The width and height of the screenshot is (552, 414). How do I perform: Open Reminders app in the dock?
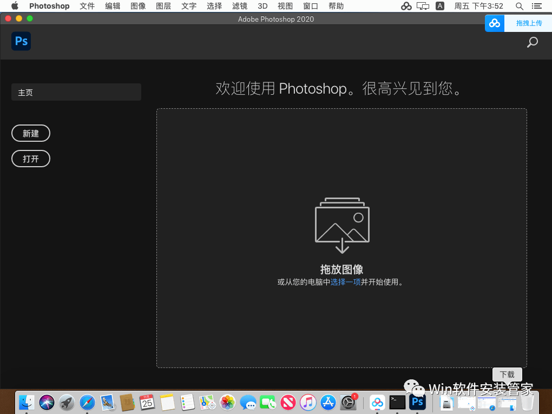tap(187, 403)
